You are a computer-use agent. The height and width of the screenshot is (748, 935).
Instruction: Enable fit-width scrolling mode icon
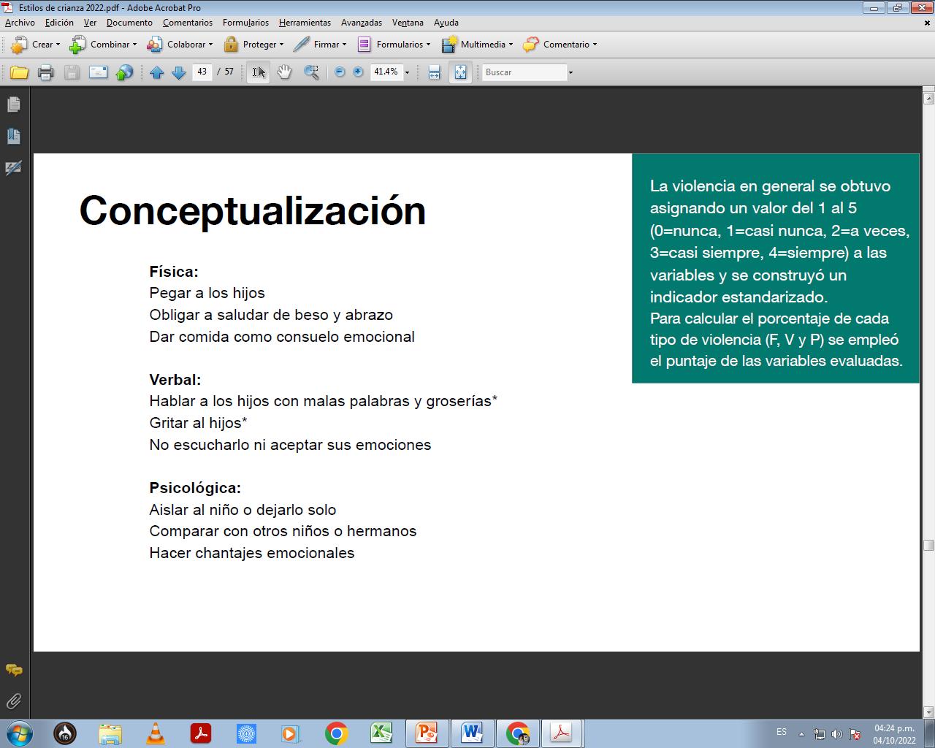[x=435, y=72]
